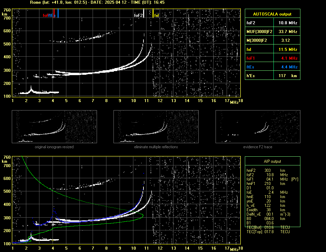Click the hmF2 "303" value in AIP output
The height and width of the screenshot is (252, 326).
[268, 170]
